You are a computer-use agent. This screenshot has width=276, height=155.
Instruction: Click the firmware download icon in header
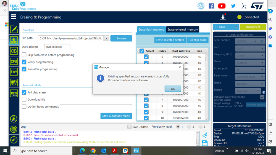click(223, 17)
